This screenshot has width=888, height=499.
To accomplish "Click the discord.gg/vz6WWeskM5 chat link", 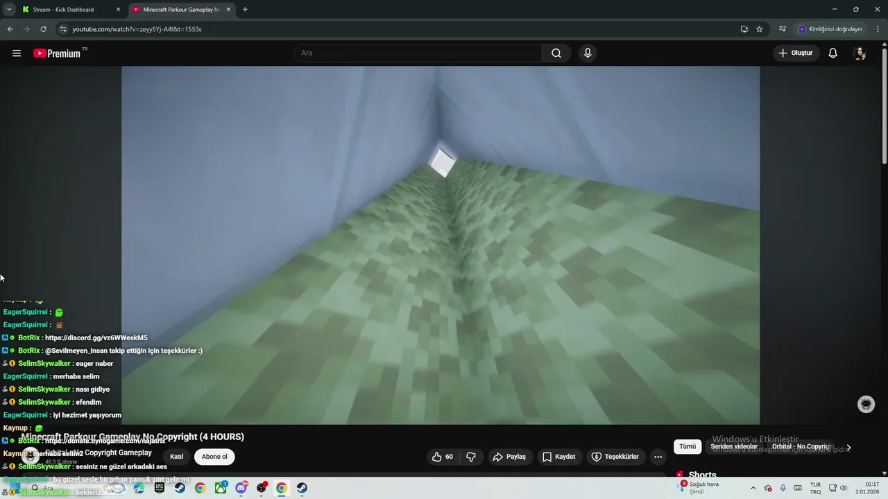I will pos(96,338).
